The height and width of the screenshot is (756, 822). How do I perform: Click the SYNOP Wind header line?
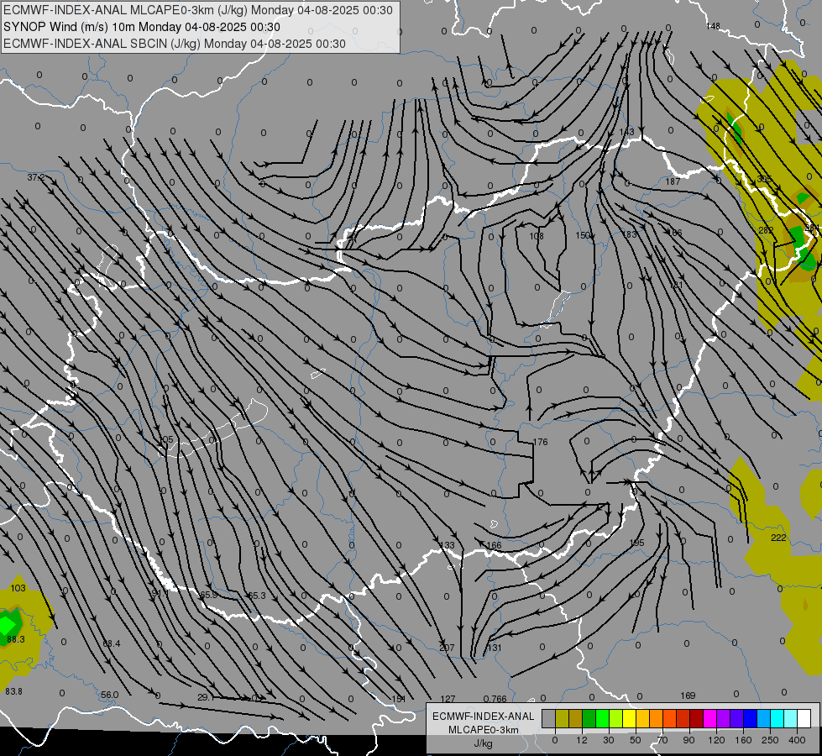click(142, 27)
